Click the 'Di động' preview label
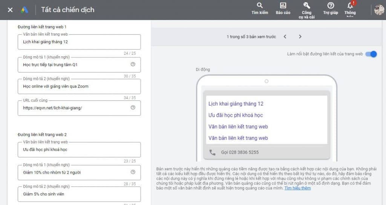This screenshot has height=205, width=386. 203,69
